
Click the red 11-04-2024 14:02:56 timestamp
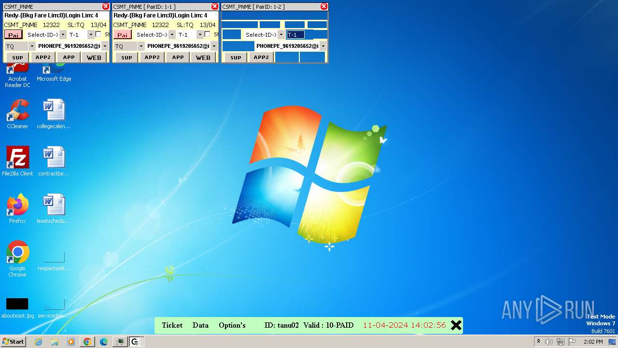(405, 325)
